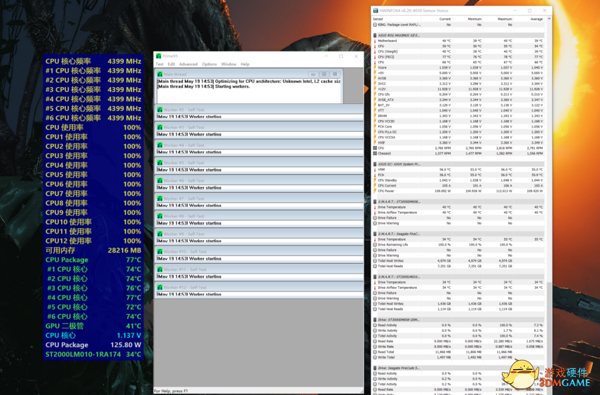Image resolution: width=600 pixels, height=395 pixels.
Task: Click the Worker #7 Self-Test window icon
Action: (160, 199)
